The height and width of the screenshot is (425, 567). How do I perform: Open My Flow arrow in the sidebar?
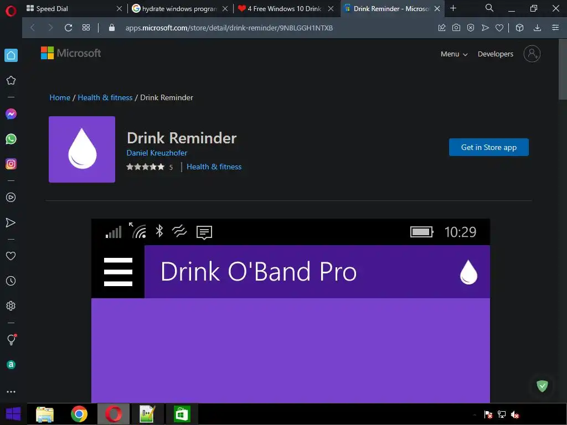coord(11,222)
